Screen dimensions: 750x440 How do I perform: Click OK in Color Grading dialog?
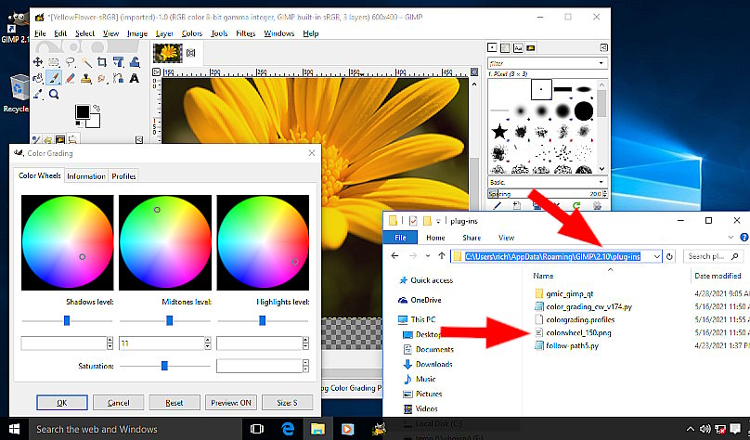click(x=61, y=403)
